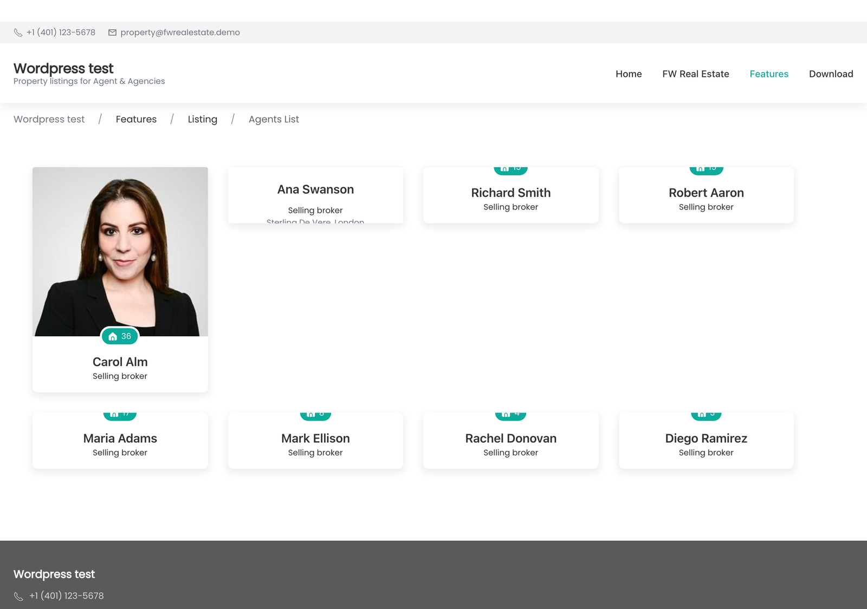Viewport: 867px width, 609px height.
Task: Click the footer Wordpress test heading
Action: pos(54,574)
